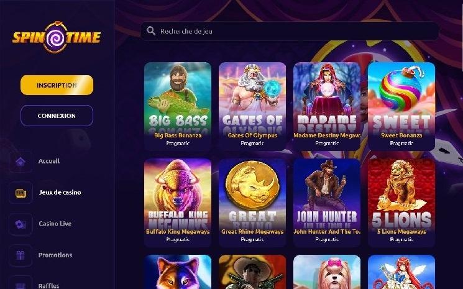Click the Accueil home icon
Screen dimensions: 463x289
coord(21,162)
